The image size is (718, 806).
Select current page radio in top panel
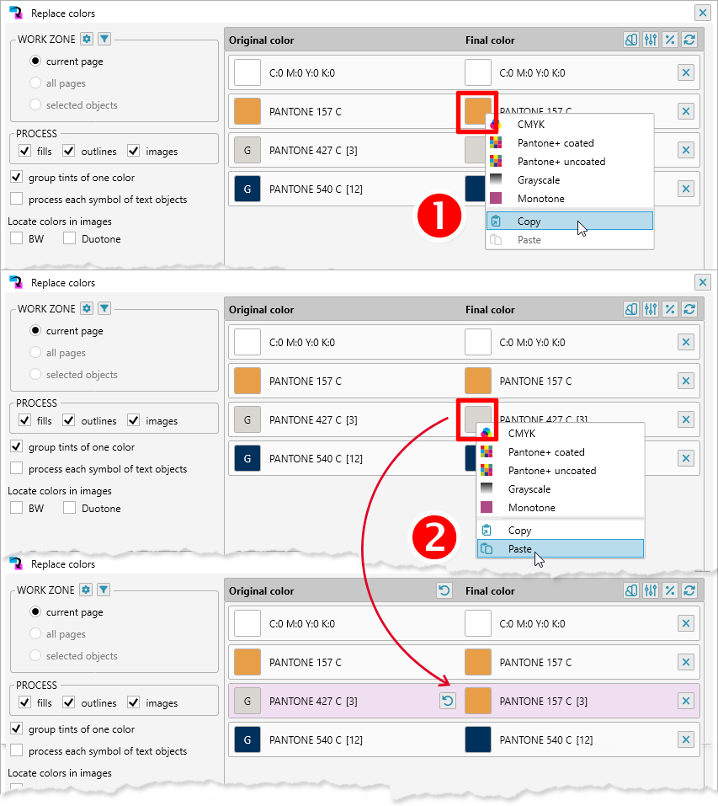pyautogui.click(x=35, y=61)
